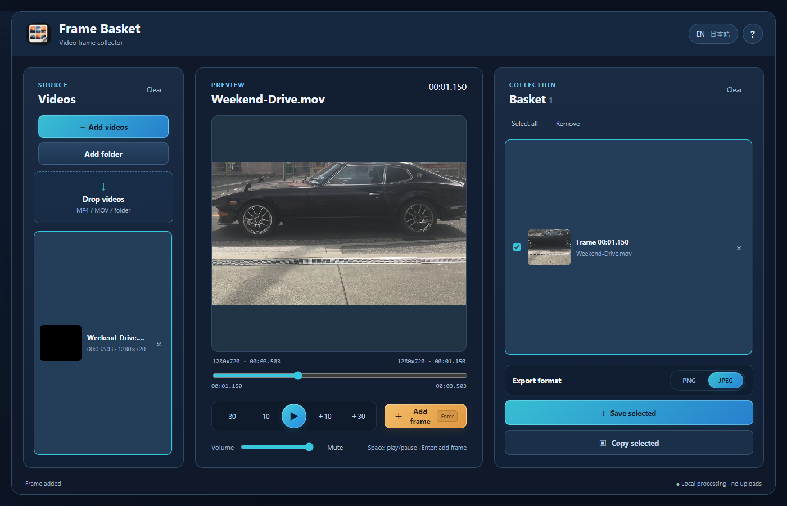Mute the video audio
This screenshot has width=787, height=506.
pyautogui.click(x=335, y=448)
